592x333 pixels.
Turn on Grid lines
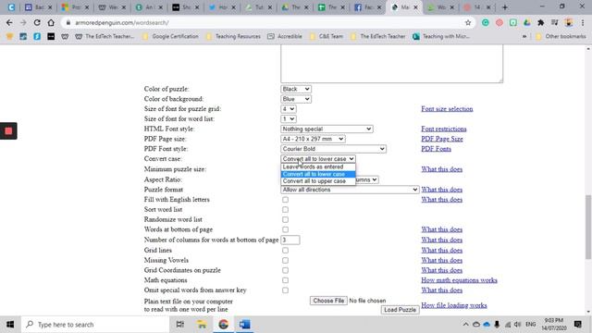(285, 251)
